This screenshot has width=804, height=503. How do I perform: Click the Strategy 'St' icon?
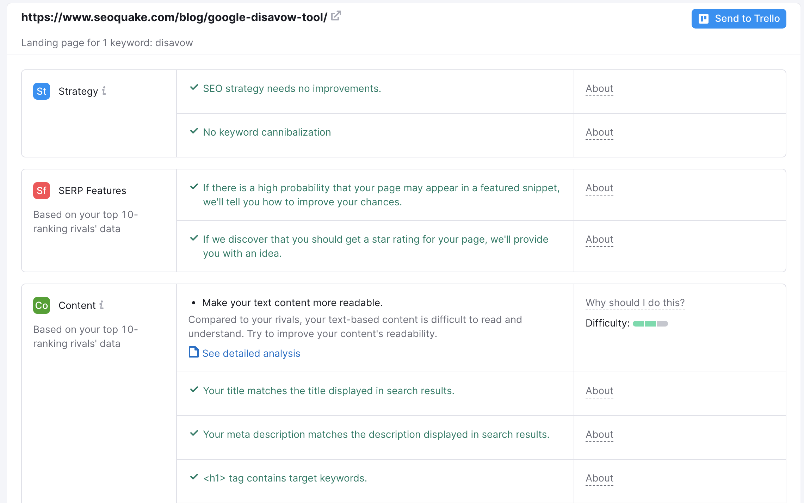(x=41, y=91)
